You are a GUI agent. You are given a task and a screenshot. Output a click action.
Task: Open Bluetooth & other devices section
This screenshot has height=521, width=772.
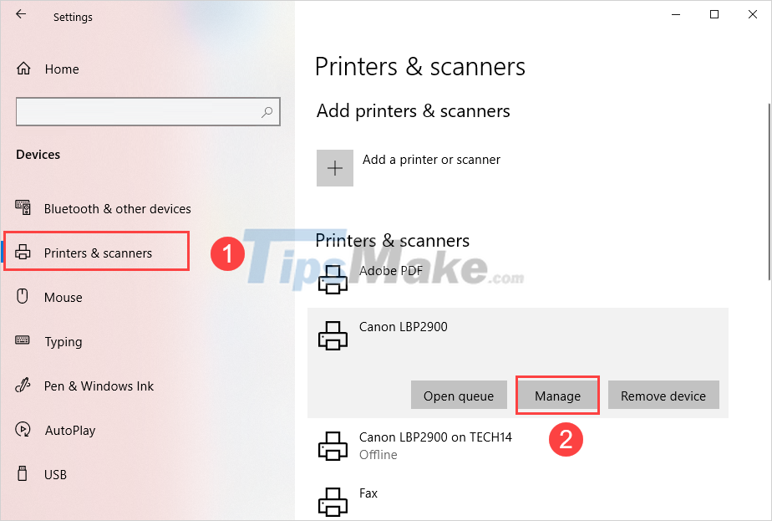coord(117,209)
